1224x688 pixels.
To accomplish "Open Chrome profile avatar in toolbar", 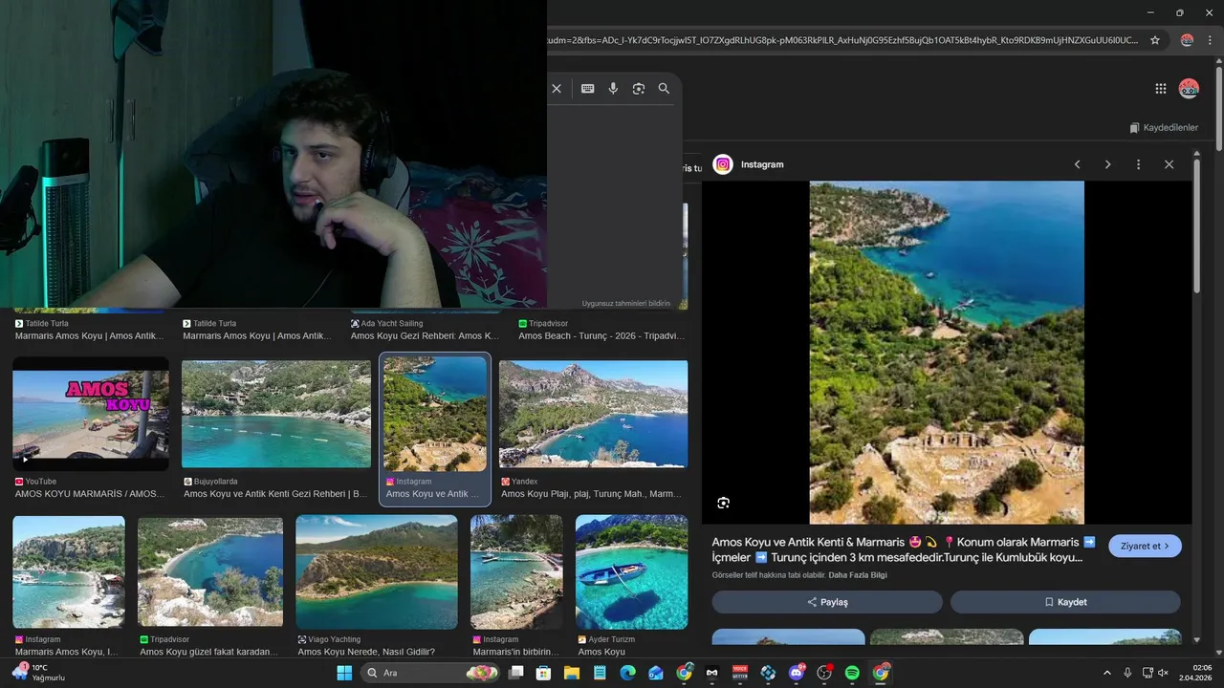I will [1187, 40].
